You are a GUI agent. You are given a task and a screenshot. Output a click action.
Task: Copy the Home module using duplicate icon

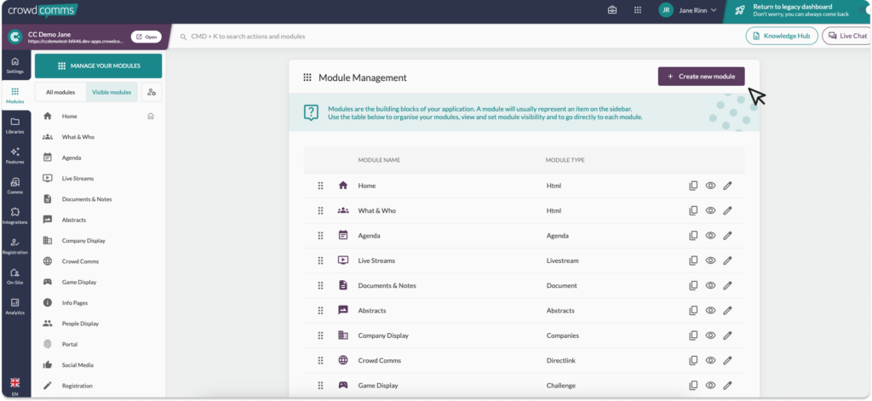693,186
